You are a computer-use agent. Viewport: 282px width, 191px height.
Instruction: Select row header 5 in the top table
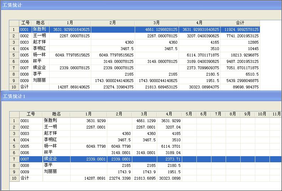pyautogui.click(x=14, y=55)
